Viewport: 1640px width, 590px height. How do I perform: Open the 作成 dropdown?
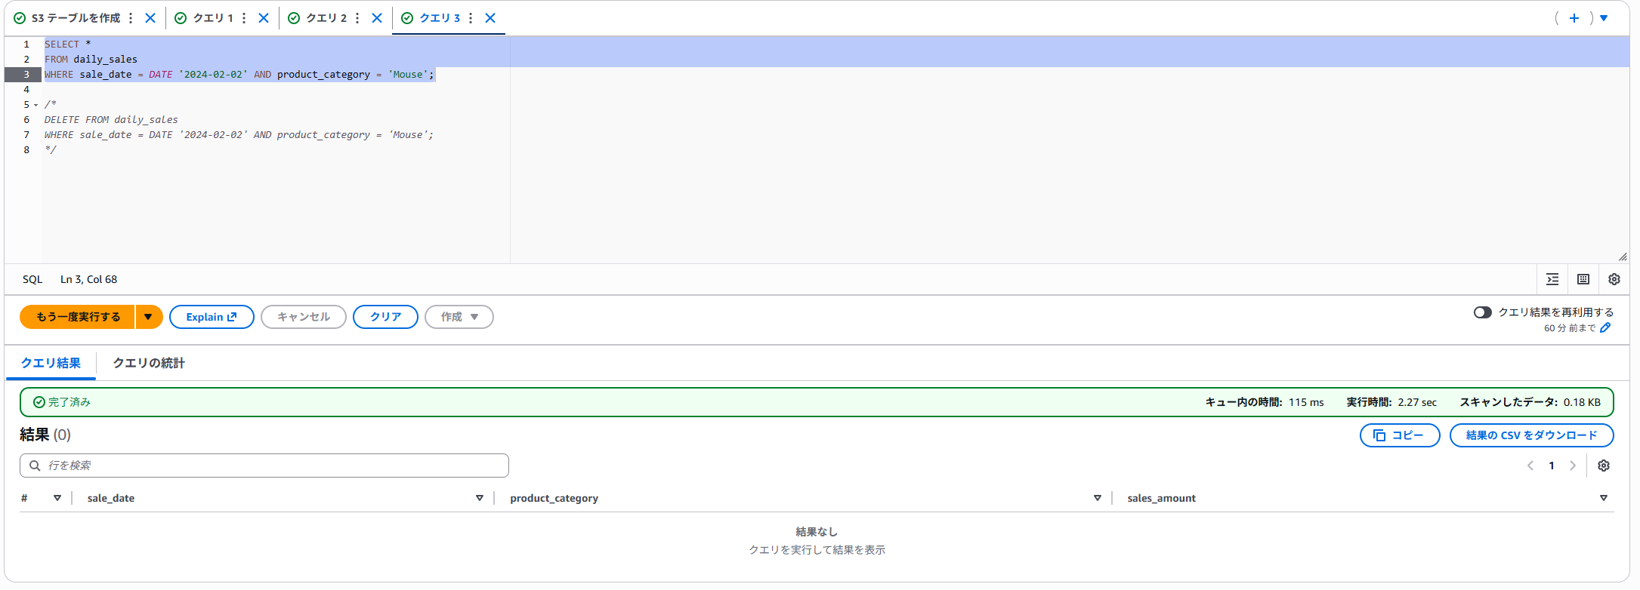pyautogui.click(x=459, y=317)
